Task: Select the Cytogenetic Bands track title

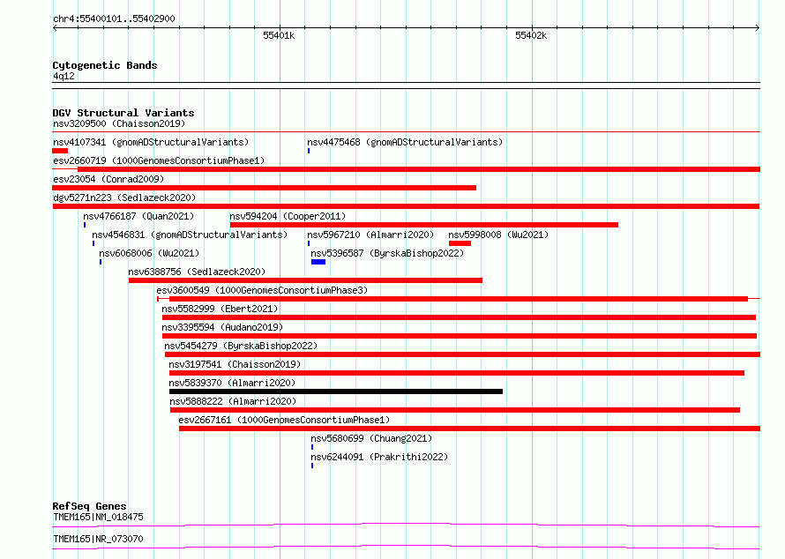Action: click(x=105, y=65)
